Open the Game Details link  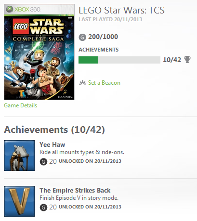[21, 105]
